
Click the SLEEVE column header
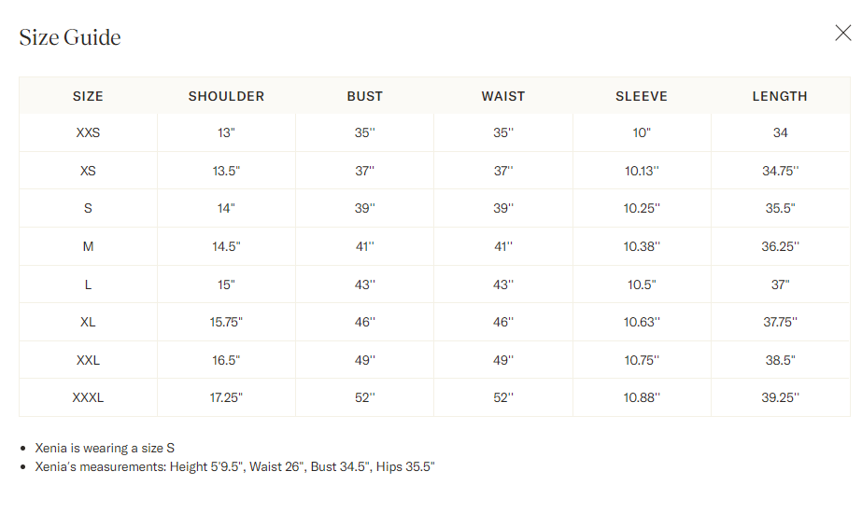(x=642, y=96)
